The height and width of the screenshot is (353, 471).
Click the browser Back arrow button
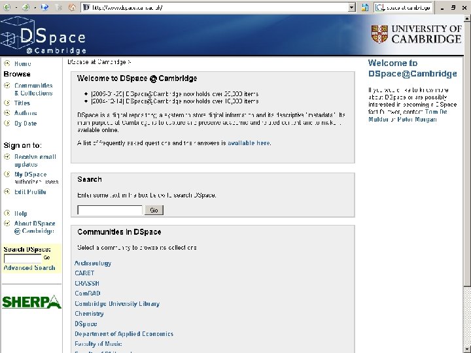pos(7,7)
